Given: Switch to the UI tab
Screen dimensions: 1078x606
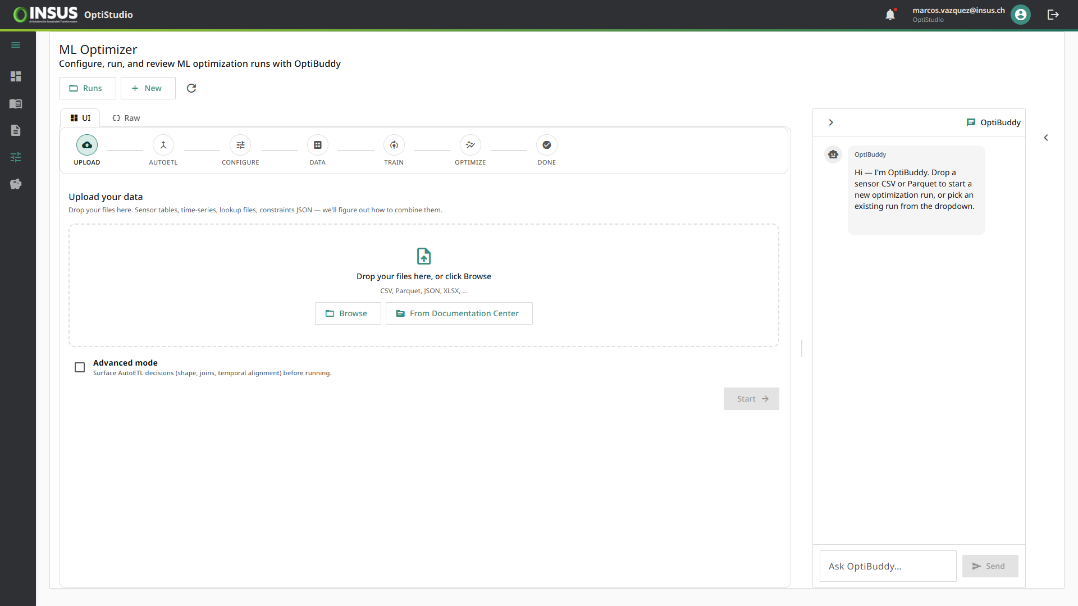Looking at the screenshot, I should pos(80,118).
